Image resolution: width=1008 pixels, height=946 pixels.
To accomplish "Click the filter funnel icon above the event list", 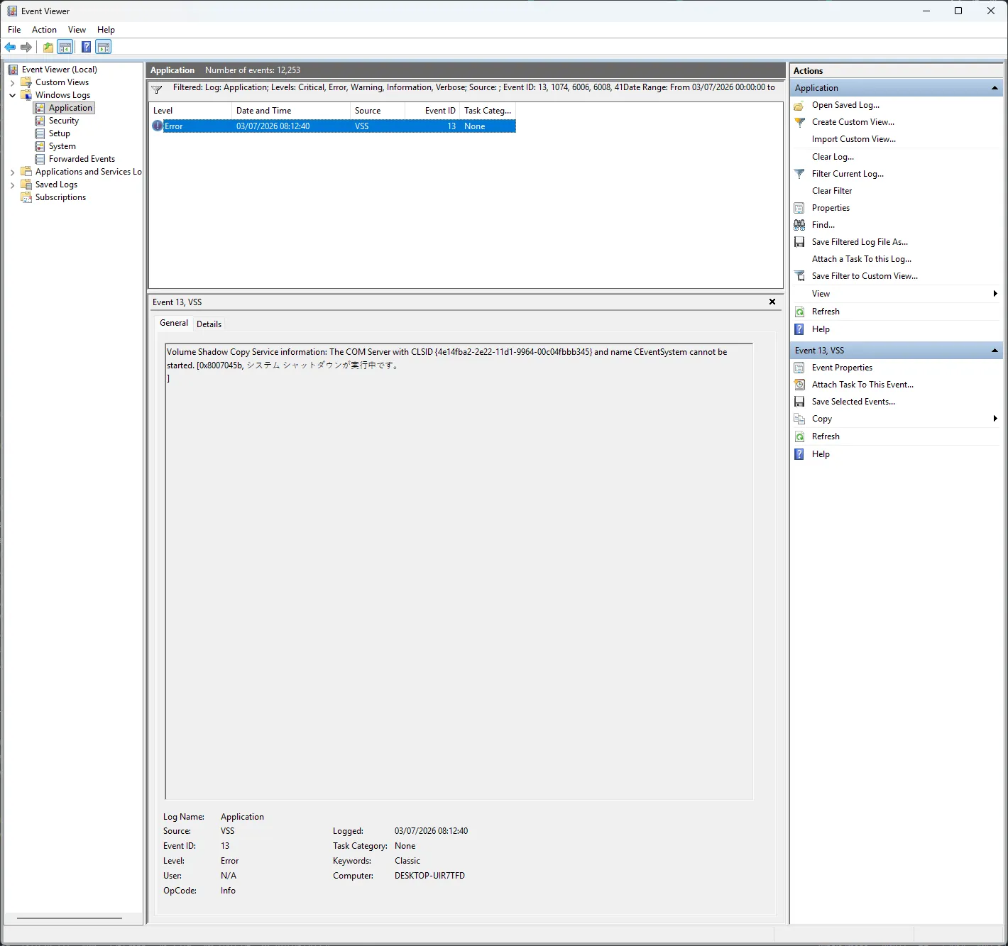I will pyautogui.click(x=157, y=89).
